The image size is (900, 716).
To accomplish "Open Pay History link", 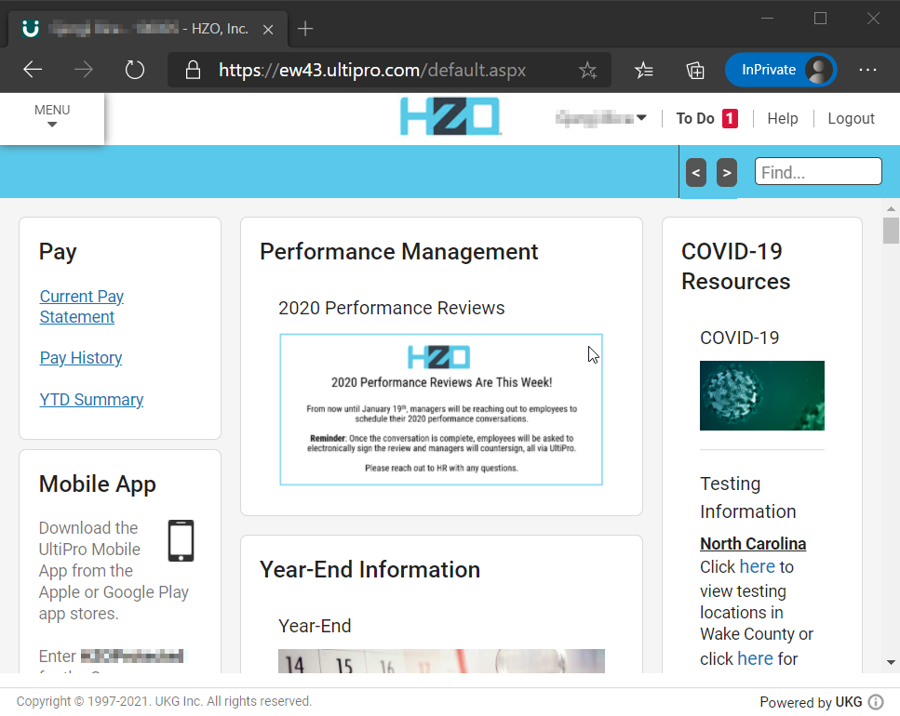I will (x=80, y=358).
